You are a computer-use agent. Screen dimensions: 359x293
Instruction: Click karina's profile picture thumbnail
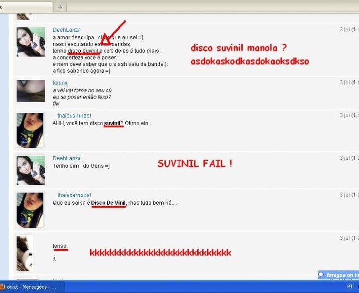pyautogui.click(x=31, y=91)
